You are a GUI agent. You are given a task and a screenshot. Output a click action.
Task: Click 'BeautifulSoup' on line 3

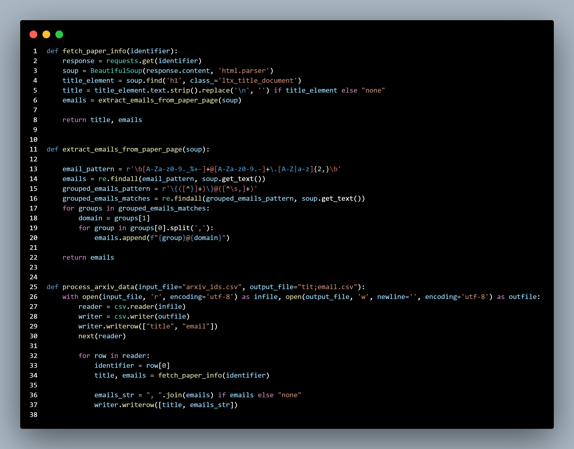[116, 71]
